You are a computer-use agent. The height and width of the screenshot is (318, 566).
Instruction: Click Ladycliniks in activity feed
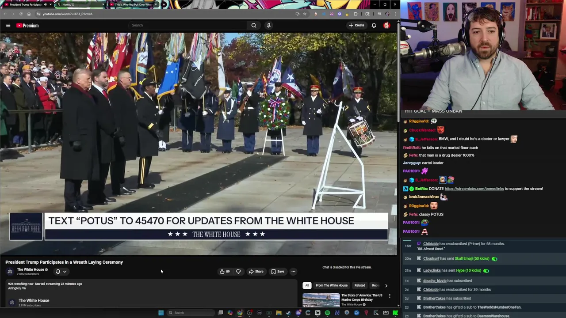pos(432,270)
